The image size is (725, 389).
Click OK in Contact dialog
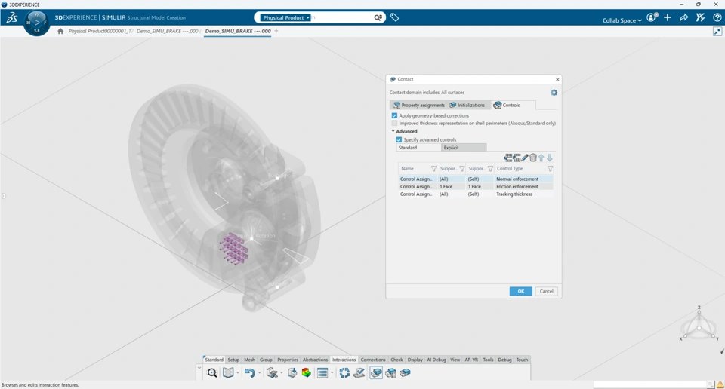[x=520, y=291]
